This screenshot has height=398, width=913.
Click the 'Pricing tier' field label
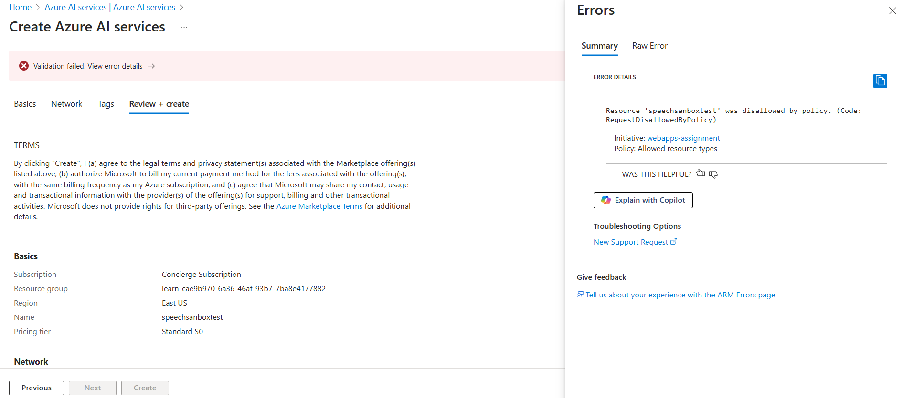(32, 332)
